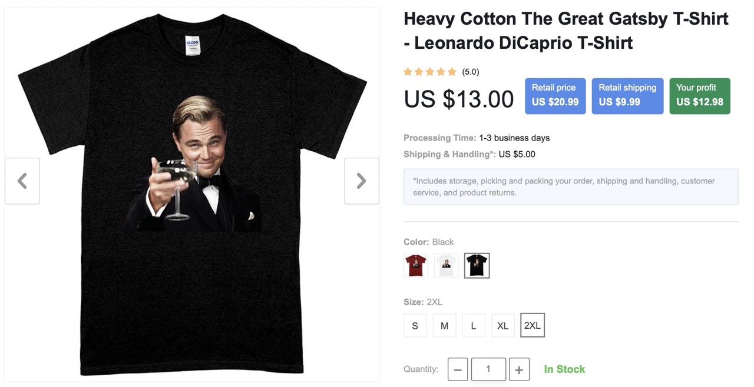
Task: Choose size L
Action: [x=474, y=325]
